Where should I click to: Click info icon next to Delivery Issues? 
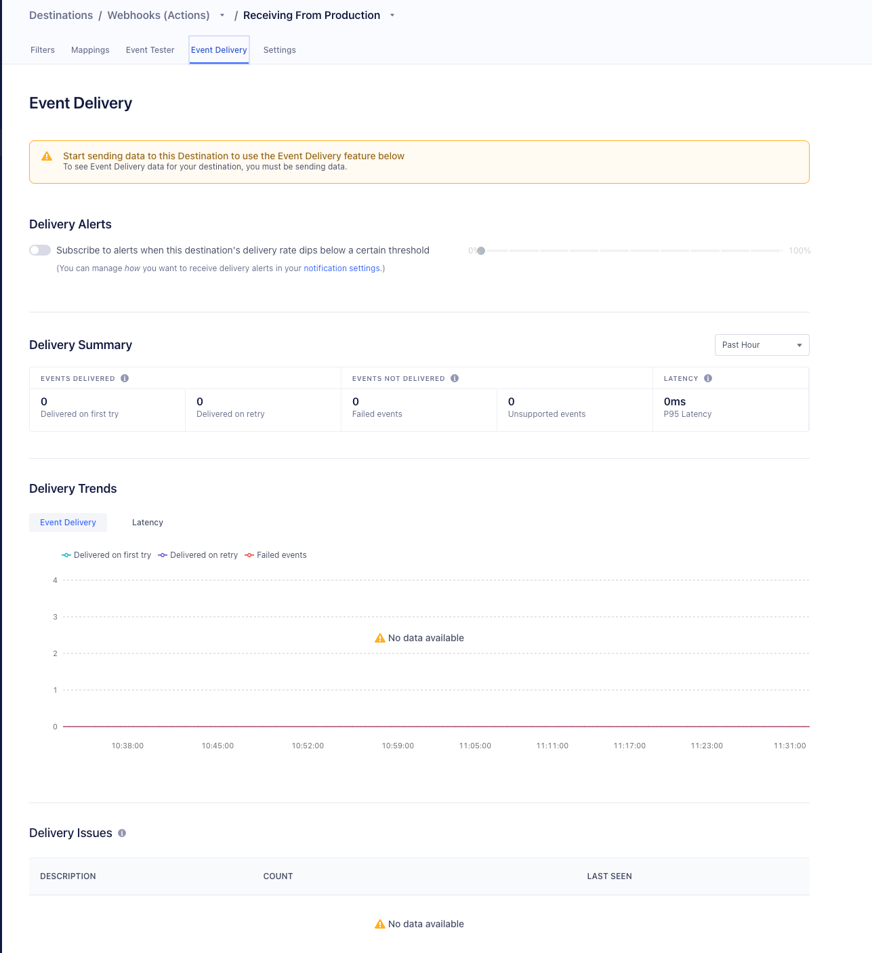pyautogui.click(x=122, y=833)
